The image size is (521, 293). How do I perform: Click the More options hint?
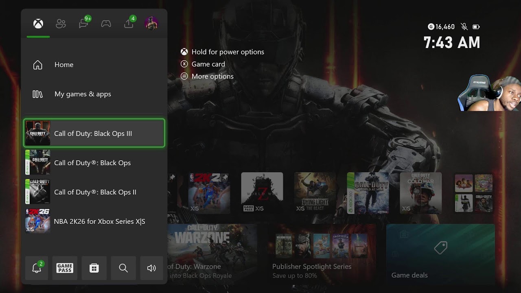click(207, 76)
